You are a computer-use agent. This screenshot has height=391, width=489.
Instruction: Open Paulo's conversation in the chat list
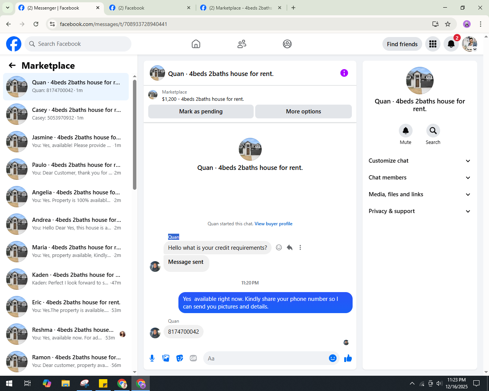click(x=66, y=169)
